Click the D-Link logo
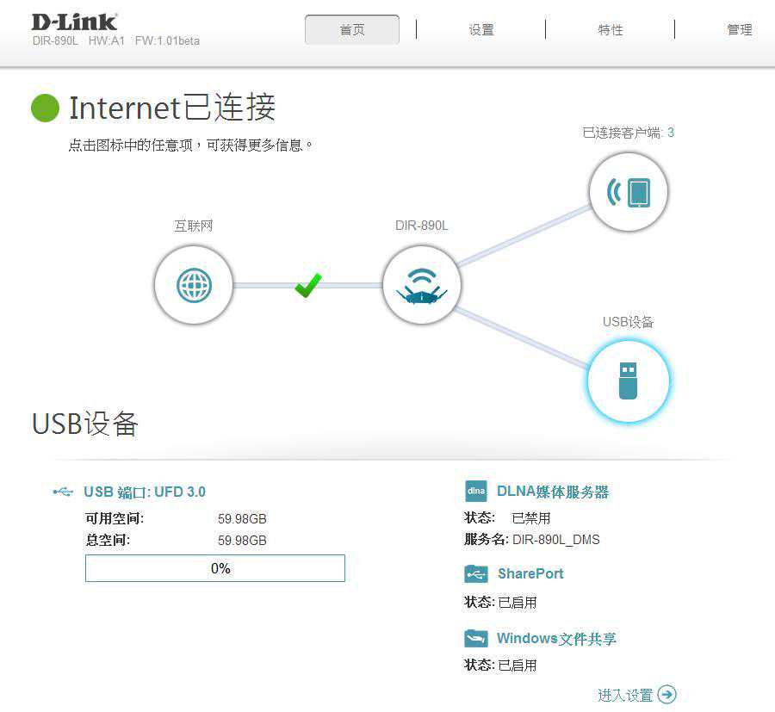The image size is (775, 712). tap(74, 22)
